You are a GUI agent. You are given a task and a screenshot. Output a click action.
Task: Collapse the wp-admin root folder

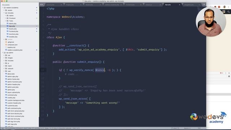[3, 53]
